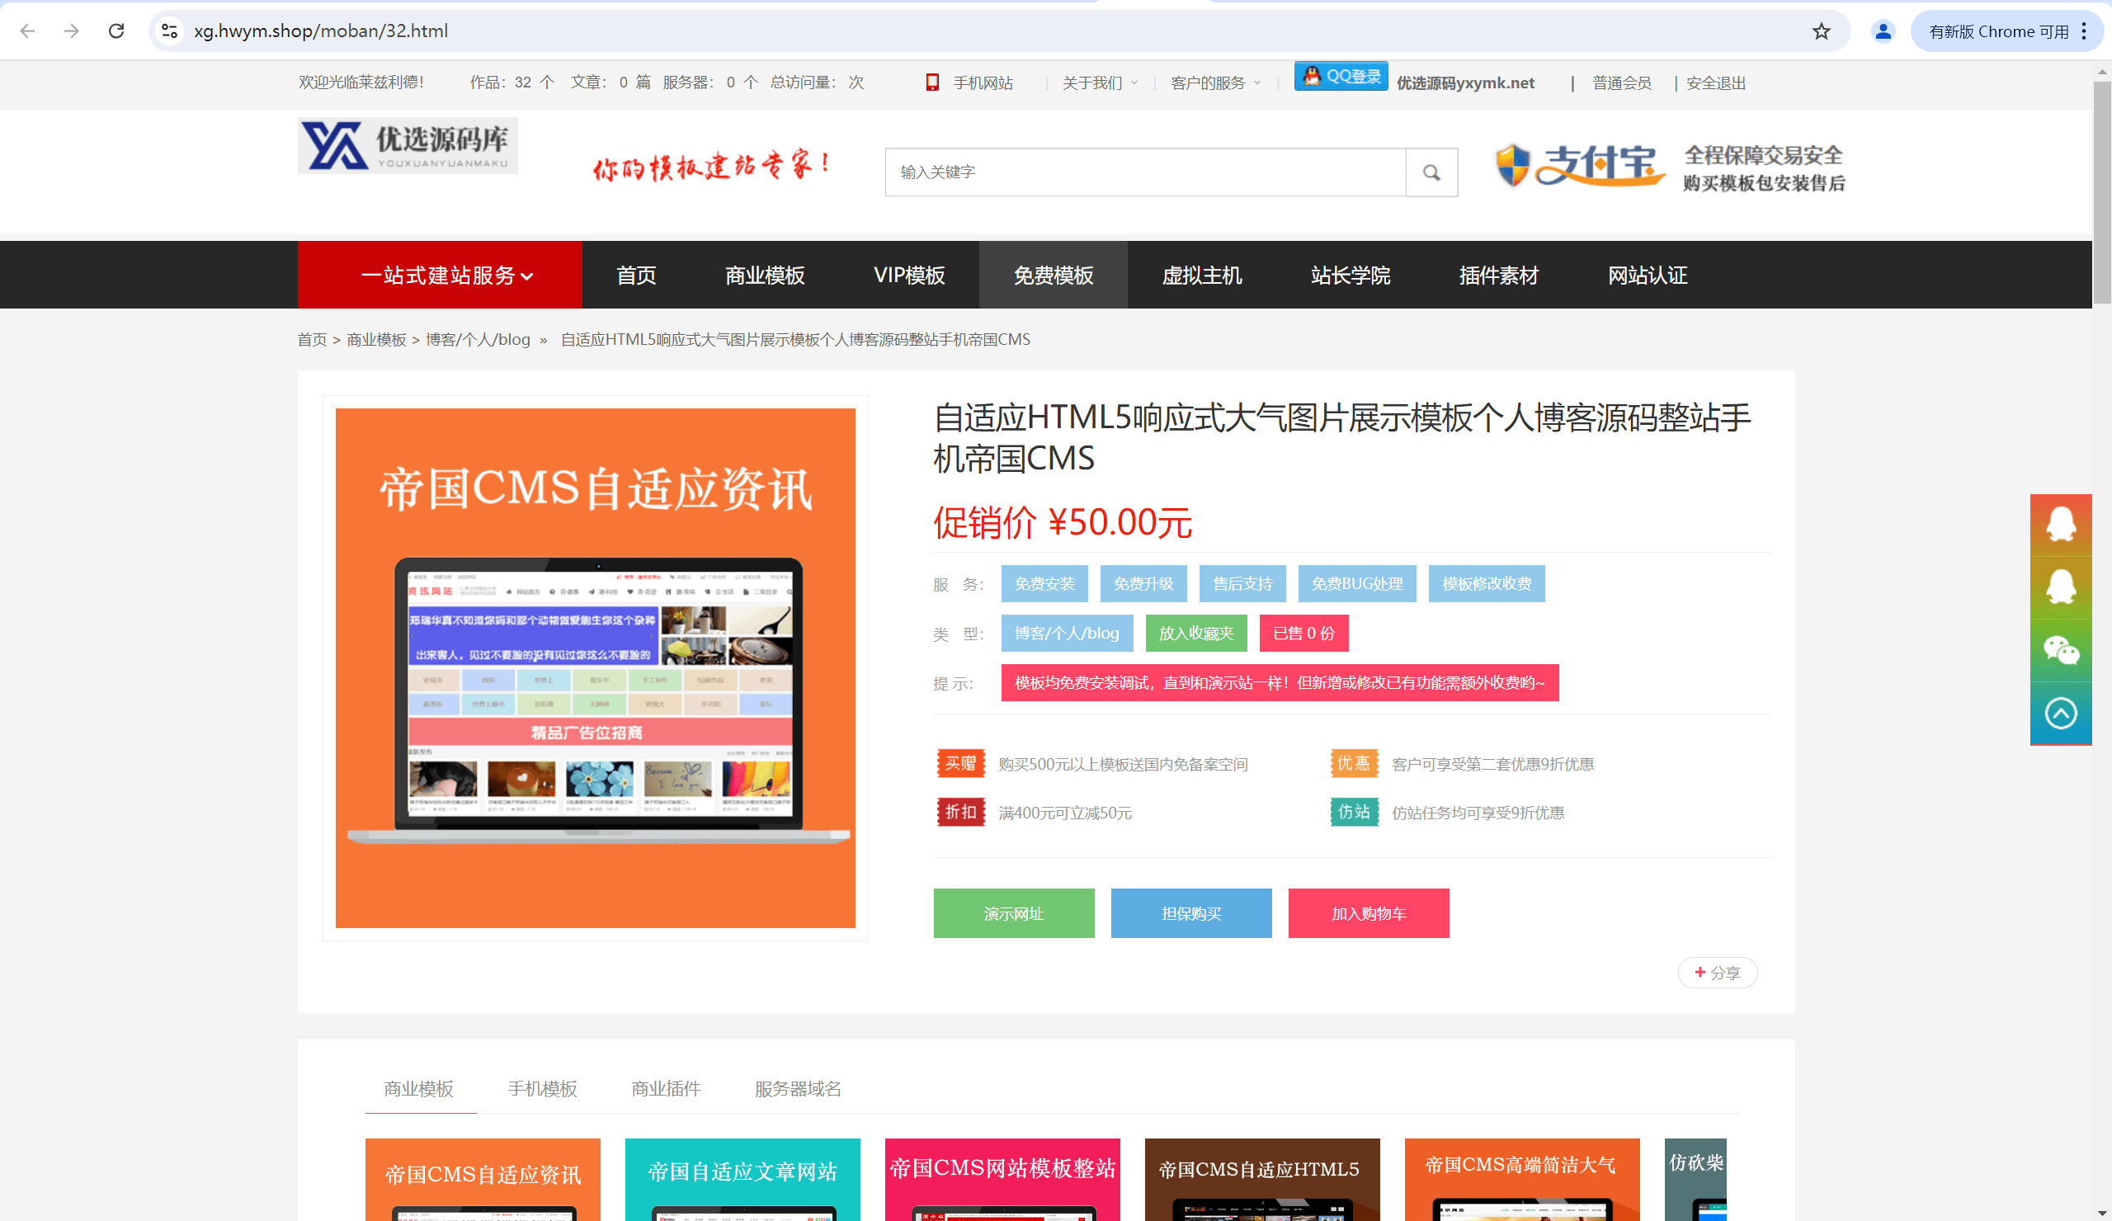The height and width of the screenshot is (1221, 2112).
Task: Click the 放入收藏夹 button
Action: coord(1196,633)
